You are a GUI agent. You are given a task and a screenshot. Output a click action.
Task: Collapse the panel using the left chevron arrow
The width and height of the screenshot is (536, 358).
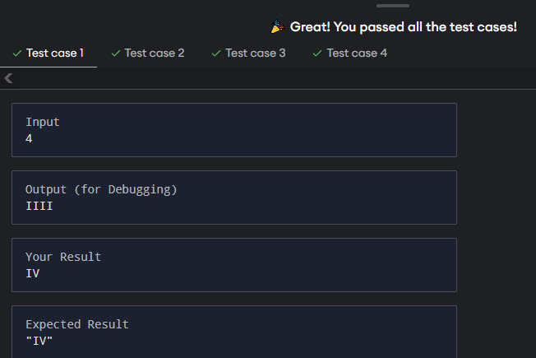click(x=8, y=79)
